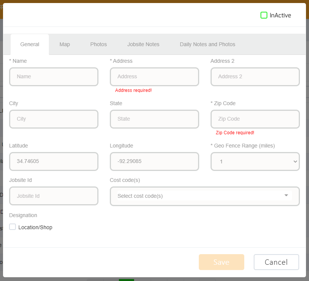Click the Cancel button
This screenshot has height=281, width=309.
click(276, 262)
